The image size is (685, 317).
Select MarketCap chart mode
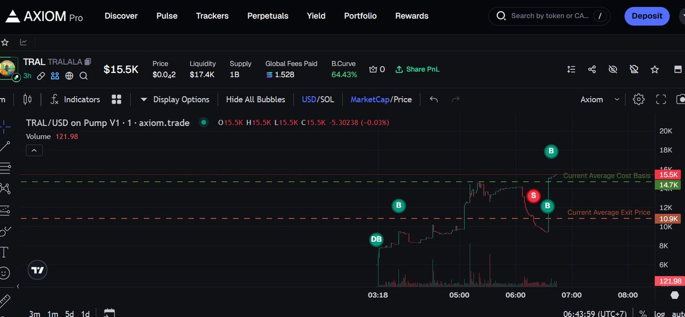click(370, 99)
